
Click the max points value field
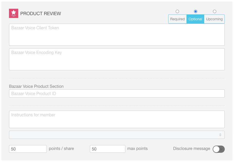coord(108,149)
